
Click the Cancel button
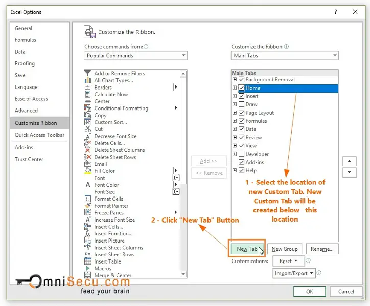(346, 291)
